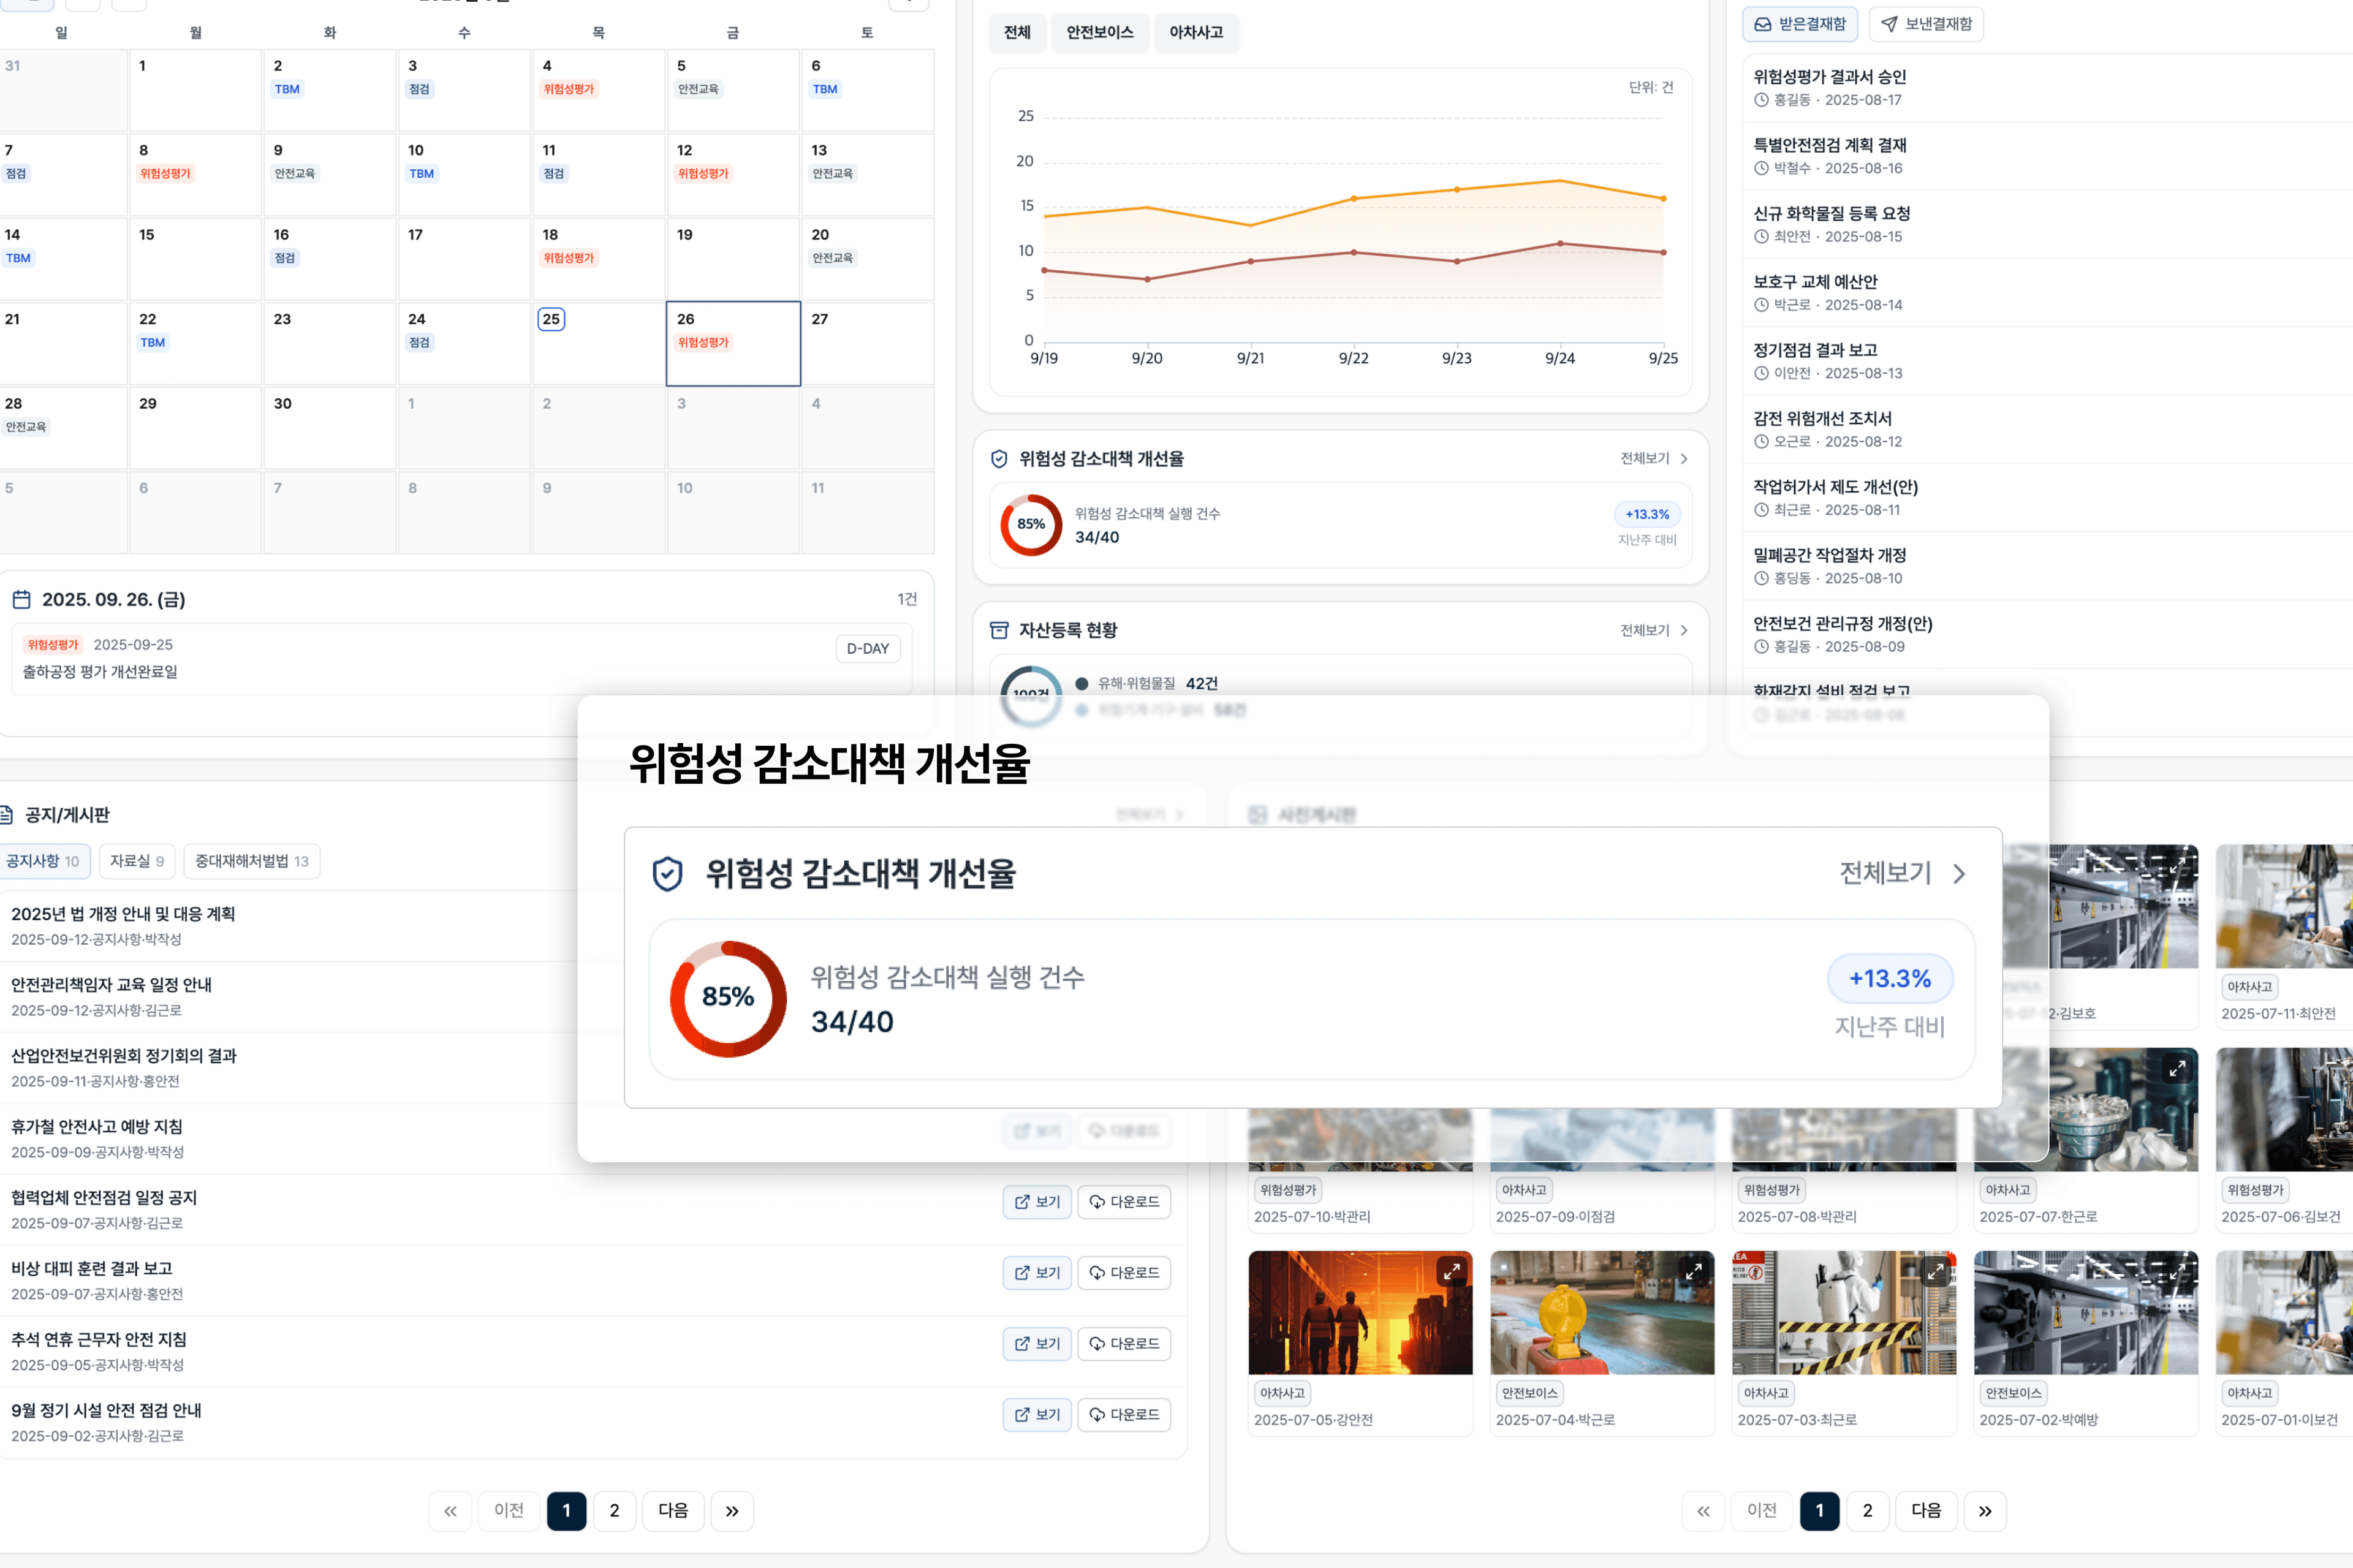Click the archive icon beside 자산등록 현황 title
The height and width of the screenshot is (1568, 2353).
pos(999,629)
